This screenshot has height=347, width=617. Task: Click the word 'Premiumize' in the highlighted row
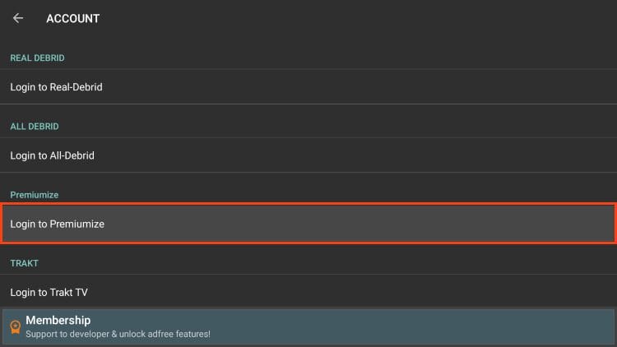pos(77,224)
